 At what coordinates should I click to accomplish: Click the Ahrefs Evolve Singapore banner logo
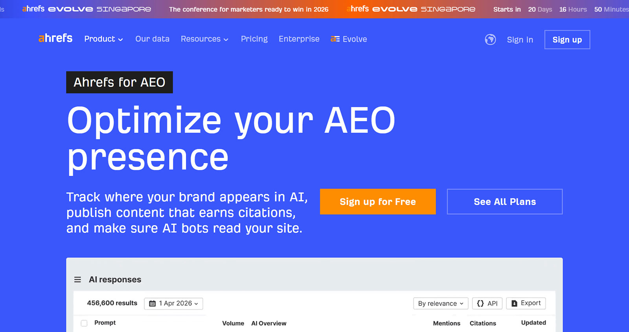tap(86, 9)
